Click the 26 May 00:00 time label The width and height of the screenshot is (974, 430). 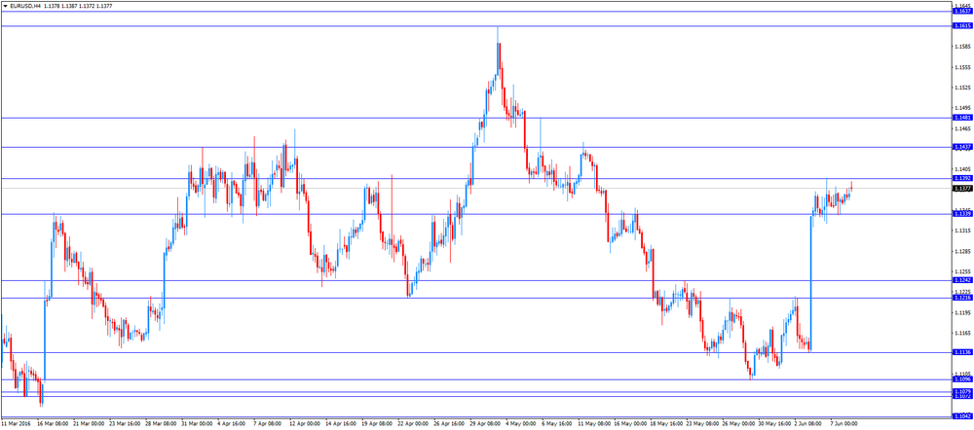(737, 425)
